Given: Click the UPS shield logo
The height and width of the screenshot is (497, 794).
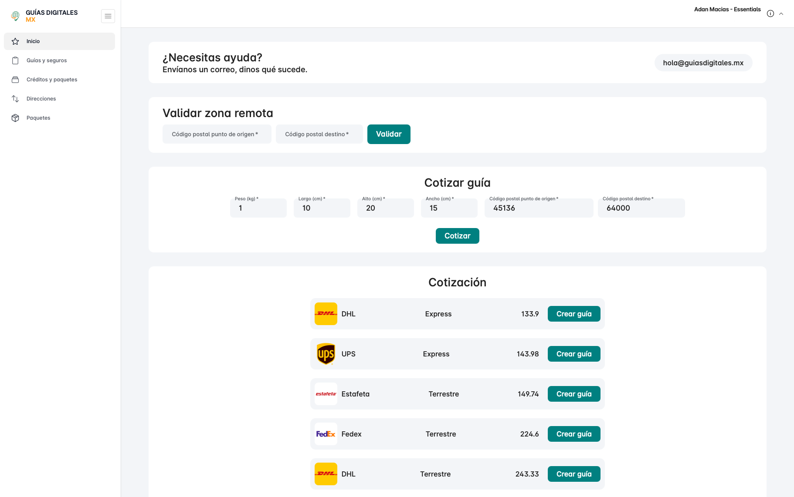Looking at the screenshot, I should tap(326, 354).
